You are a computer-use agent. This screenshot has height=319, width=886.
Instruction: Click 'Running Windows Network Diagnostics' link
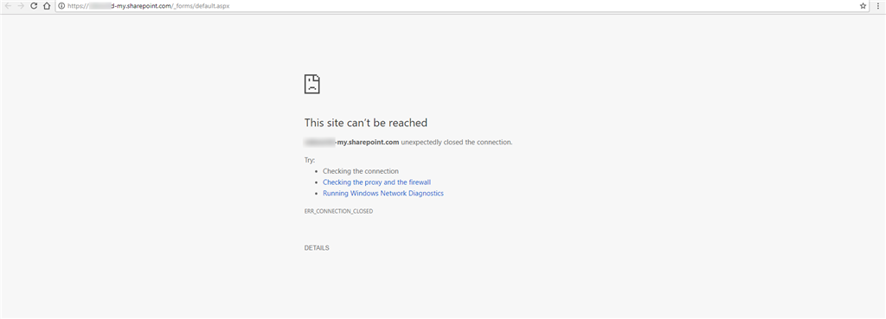pos(383,193)
